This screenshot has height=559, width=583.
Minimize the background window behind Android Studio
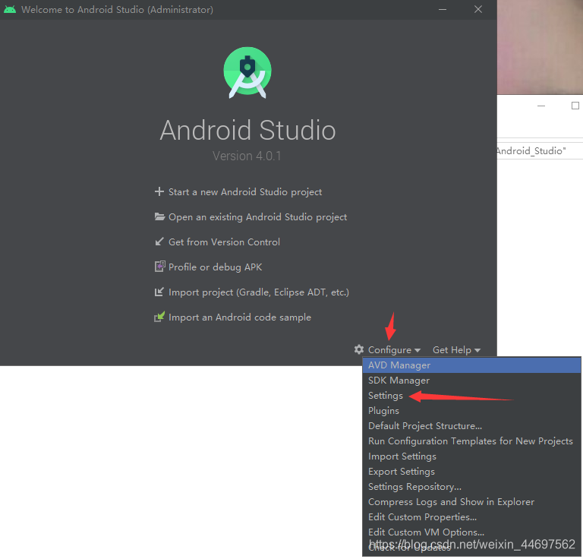click(541, 106)
